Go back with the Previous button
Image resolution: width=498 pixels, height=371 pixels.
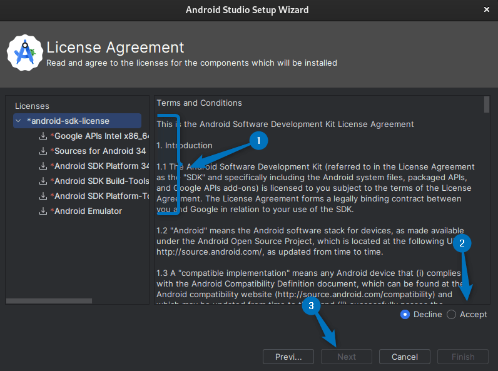[288, 357]
